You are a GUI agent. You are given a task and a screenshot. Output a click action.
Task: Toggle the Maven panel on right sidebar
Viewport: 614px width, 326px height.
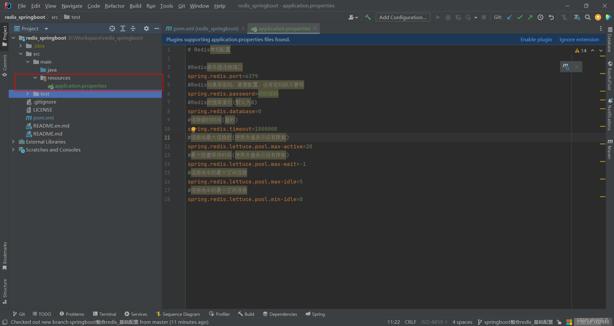click(x=610, y=150)
